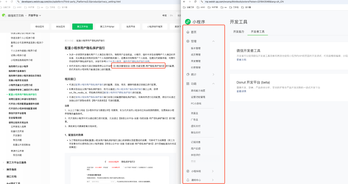Expand the 通知中心 section chevron
The width and height of the screenshot is (348, 184).
pos(213,180)
